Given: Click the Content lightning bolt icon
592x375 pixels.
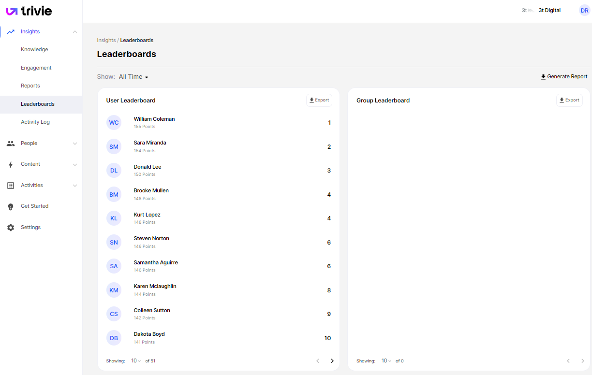Looking at the screenshot, I should coord(11,165).
